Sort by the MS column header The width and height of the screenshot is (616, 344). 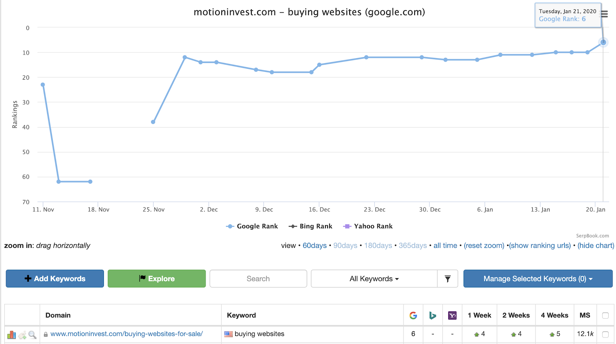coord(585,316)
